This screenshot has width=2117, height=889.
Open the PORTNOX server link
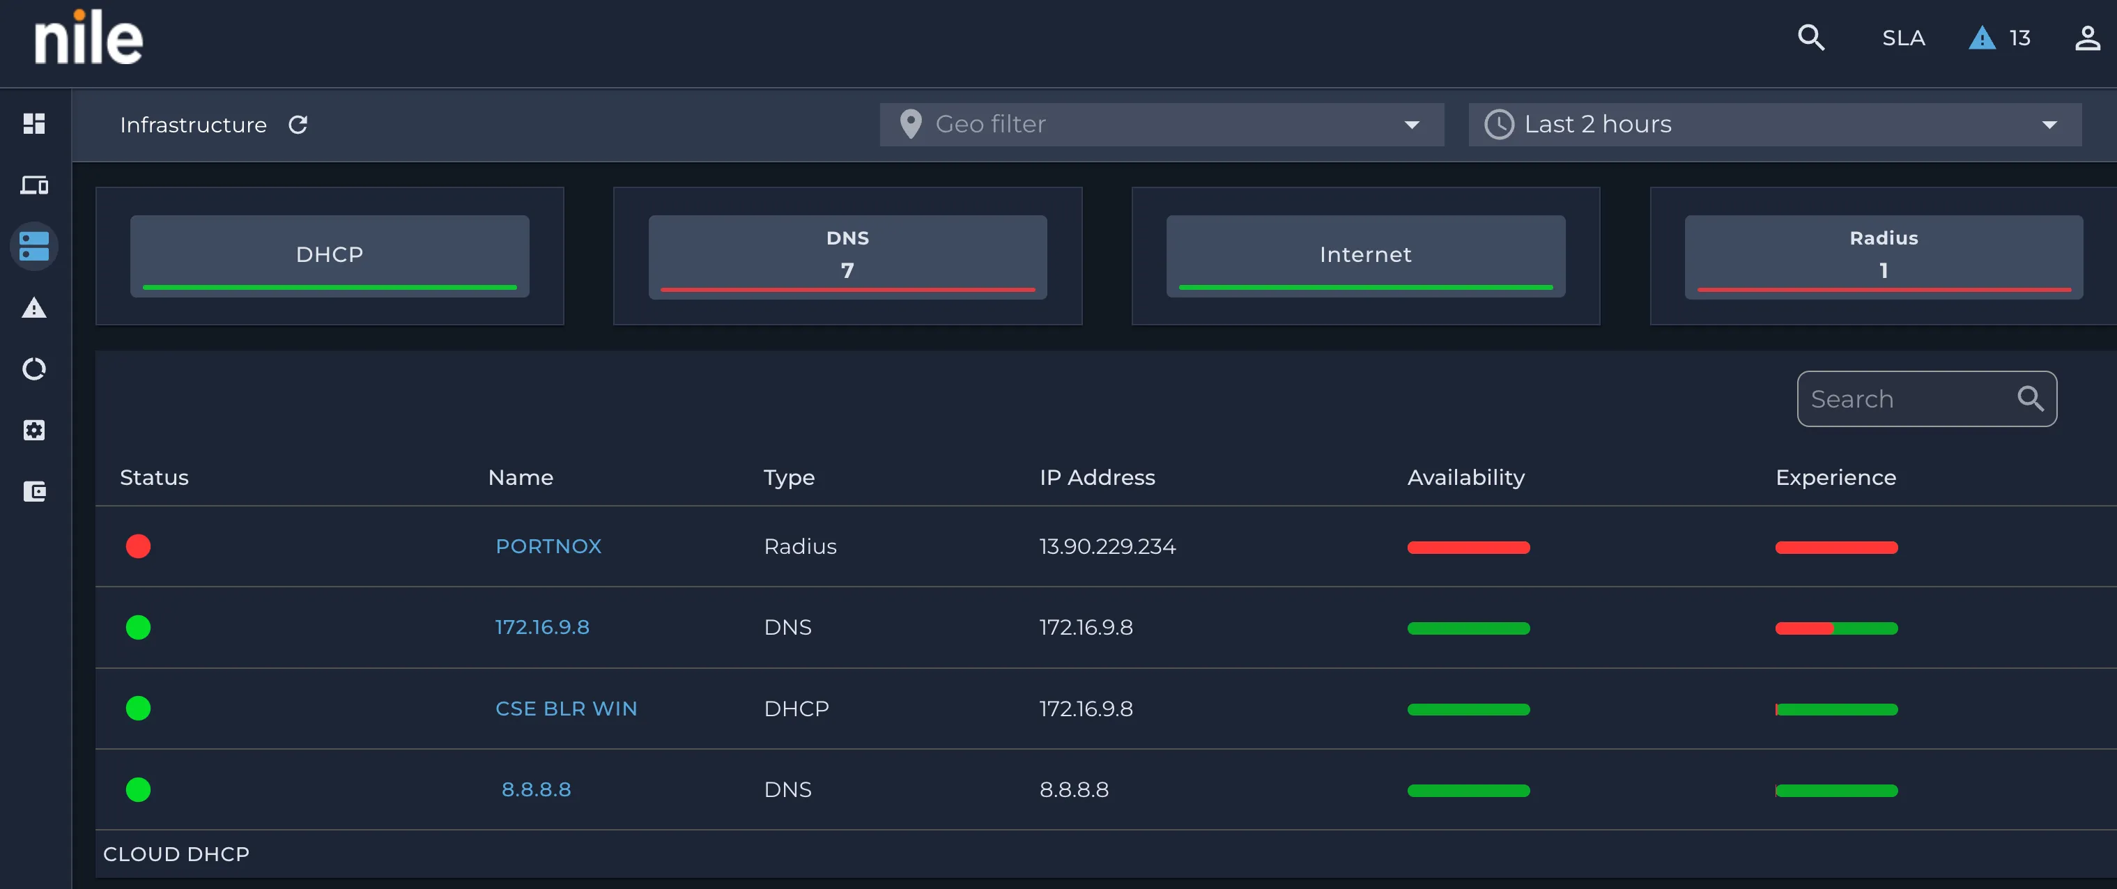(x=548, y=546)
